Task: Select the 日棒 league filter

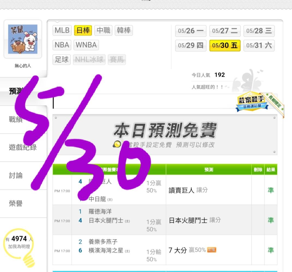Action: (83, 30)
